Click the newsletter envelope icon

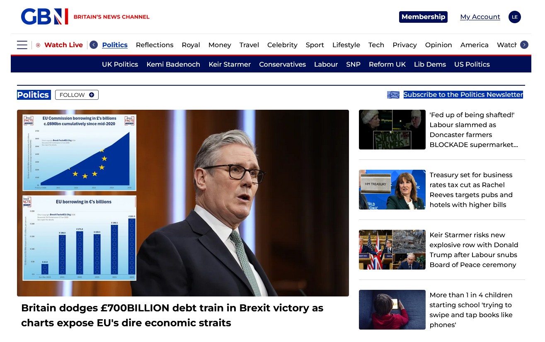pos(393,95)
